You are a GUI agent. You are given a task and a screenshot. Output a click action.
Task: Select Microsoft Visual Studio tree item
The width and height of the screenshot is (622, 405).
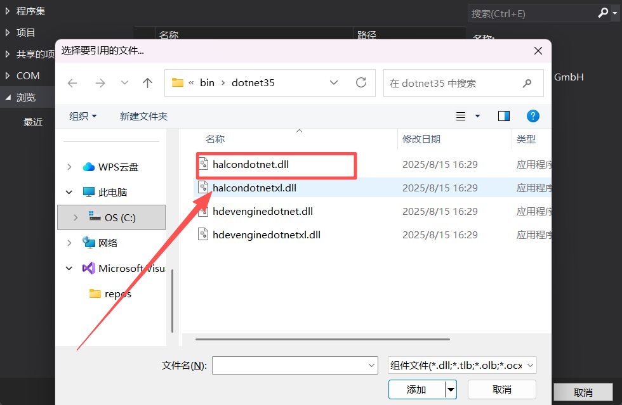pos(123,268)
